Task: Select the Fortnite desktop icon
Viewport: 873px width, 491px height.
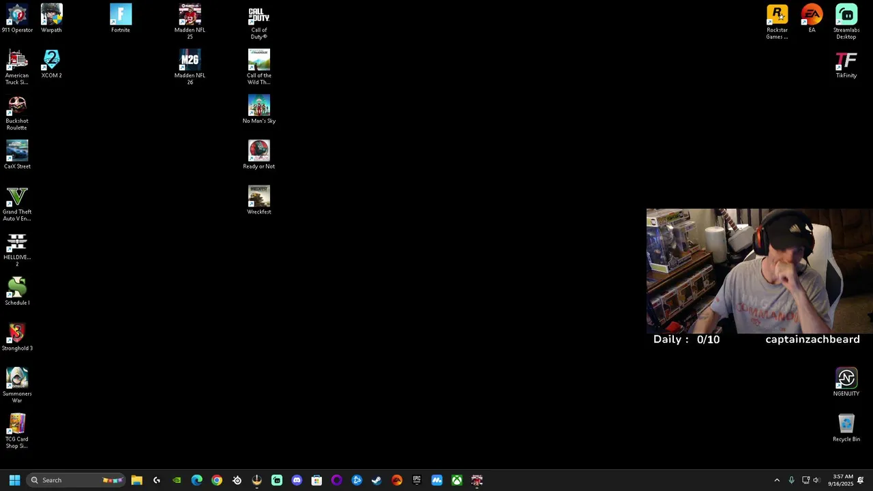Action: pyautogui.click(x=121, y=18)
